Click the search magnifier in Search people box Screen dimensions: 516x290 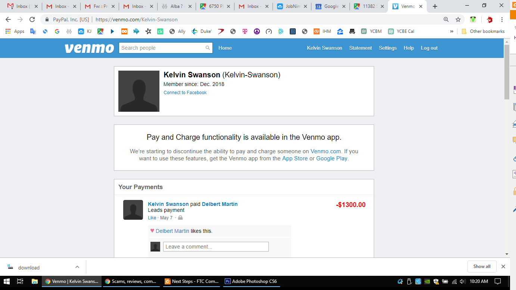point(208,48)
